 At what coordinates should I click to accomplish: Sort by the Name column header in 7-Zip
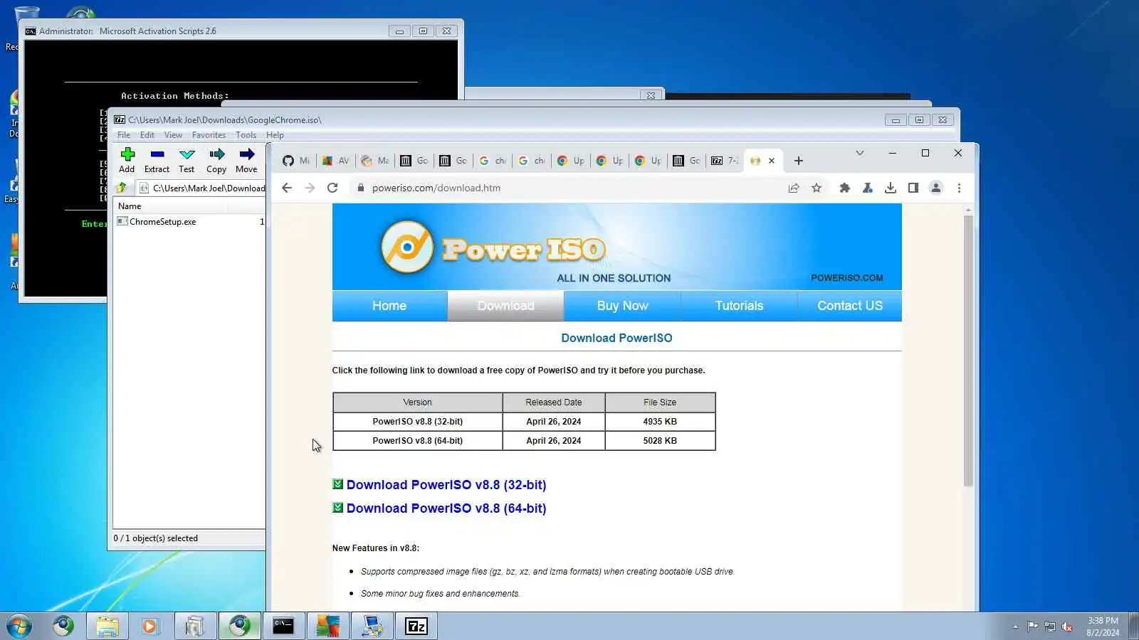pyautogui.click(x=169, y=206)
